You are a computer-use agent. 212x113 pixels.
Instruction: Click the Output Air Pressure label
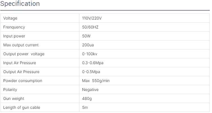21,72
